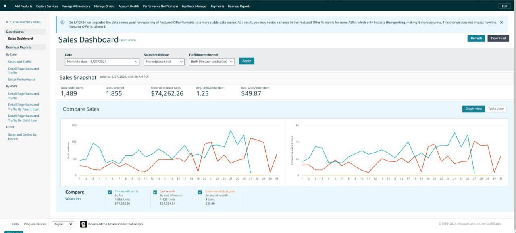The width and height of the screenshot is (516, 233).
Task: Click the What's this link under Compare
Action: tap(73, 199)
